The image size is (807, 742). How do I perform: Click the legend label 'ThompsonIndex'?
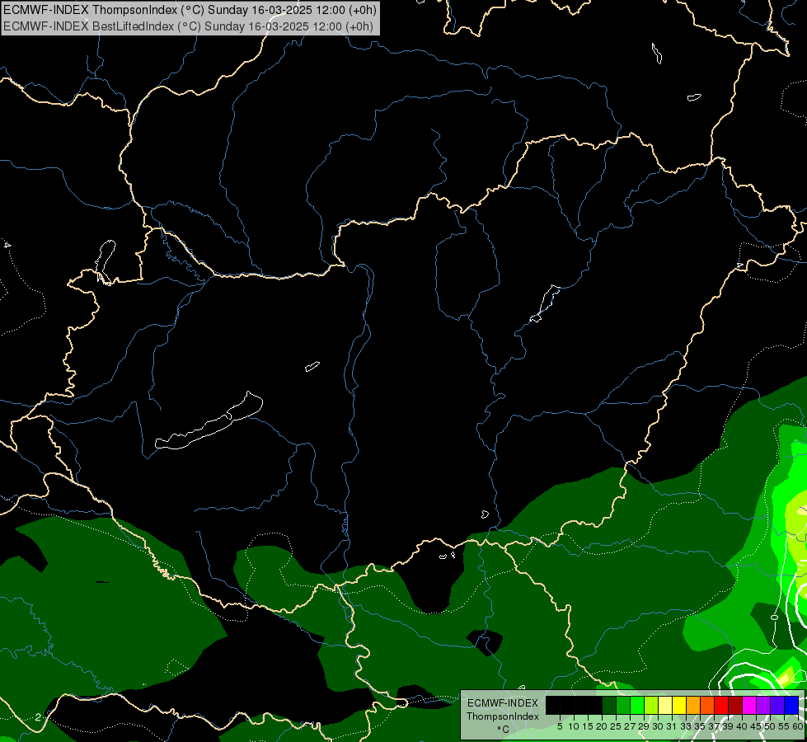[x=503, y=716]
